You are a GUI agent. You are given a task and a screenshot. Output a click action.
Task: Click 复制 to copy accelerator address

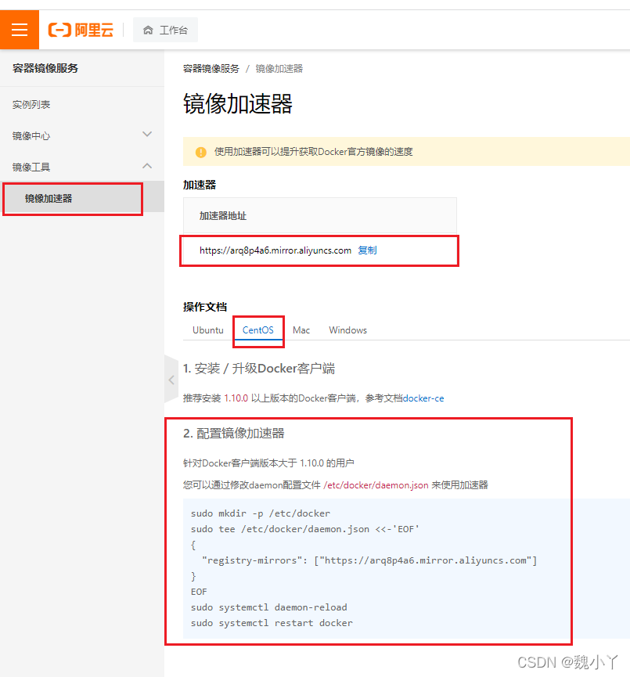[367, 250]
